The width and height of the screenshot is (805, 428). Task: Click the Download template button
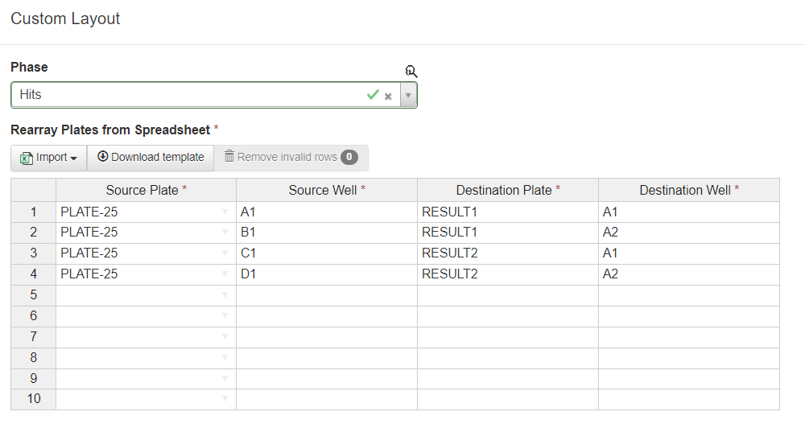pos(151,158)
